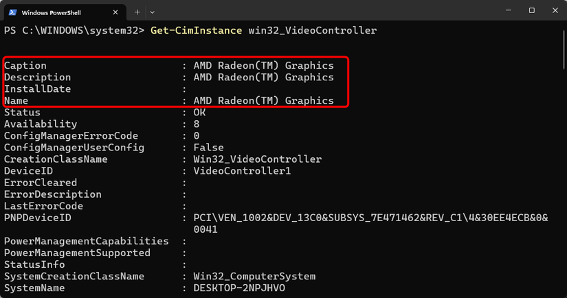Click the Get-CimInstance command text
The height and width of the screenshot is (298, 567).
click(196, 30)
